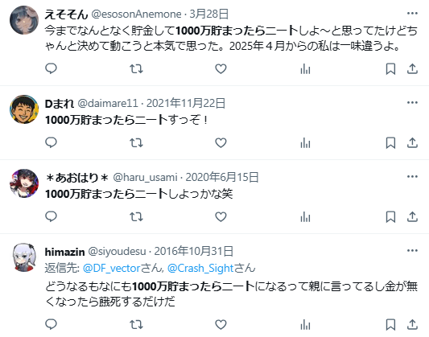The width and height of the screenshot is (429, 337).
Task: Bookmark the Dまれ tweet
Action: coord(390,142)
